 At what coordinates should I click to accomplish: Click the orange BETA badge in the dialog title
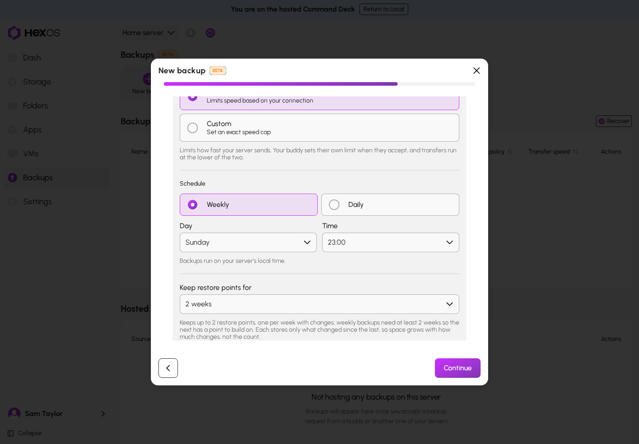pyautogui.click(x=218, y=71)
